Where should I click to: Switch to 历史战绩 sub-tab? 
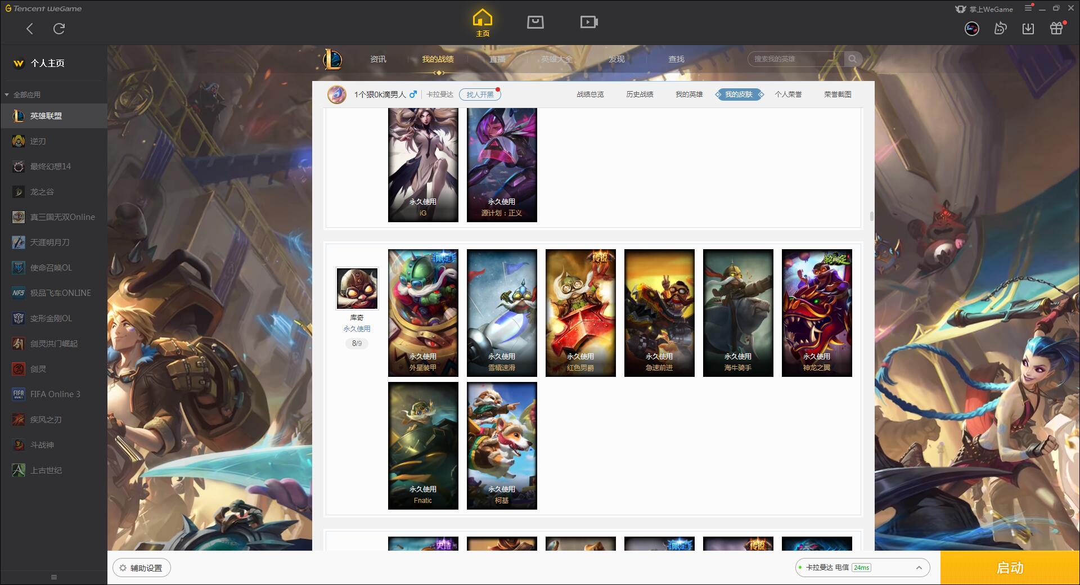point(640,94)
